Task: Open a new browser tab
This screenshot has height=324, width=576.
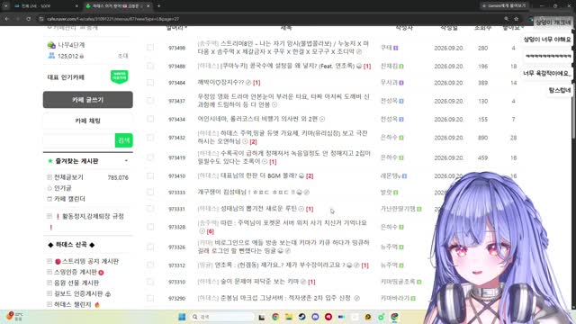Action: 158,6
